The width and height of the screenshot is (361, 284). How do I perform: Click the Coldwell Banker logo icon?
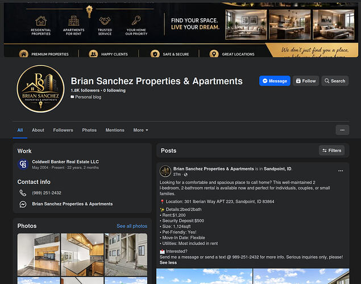click(x=23, y=164)
